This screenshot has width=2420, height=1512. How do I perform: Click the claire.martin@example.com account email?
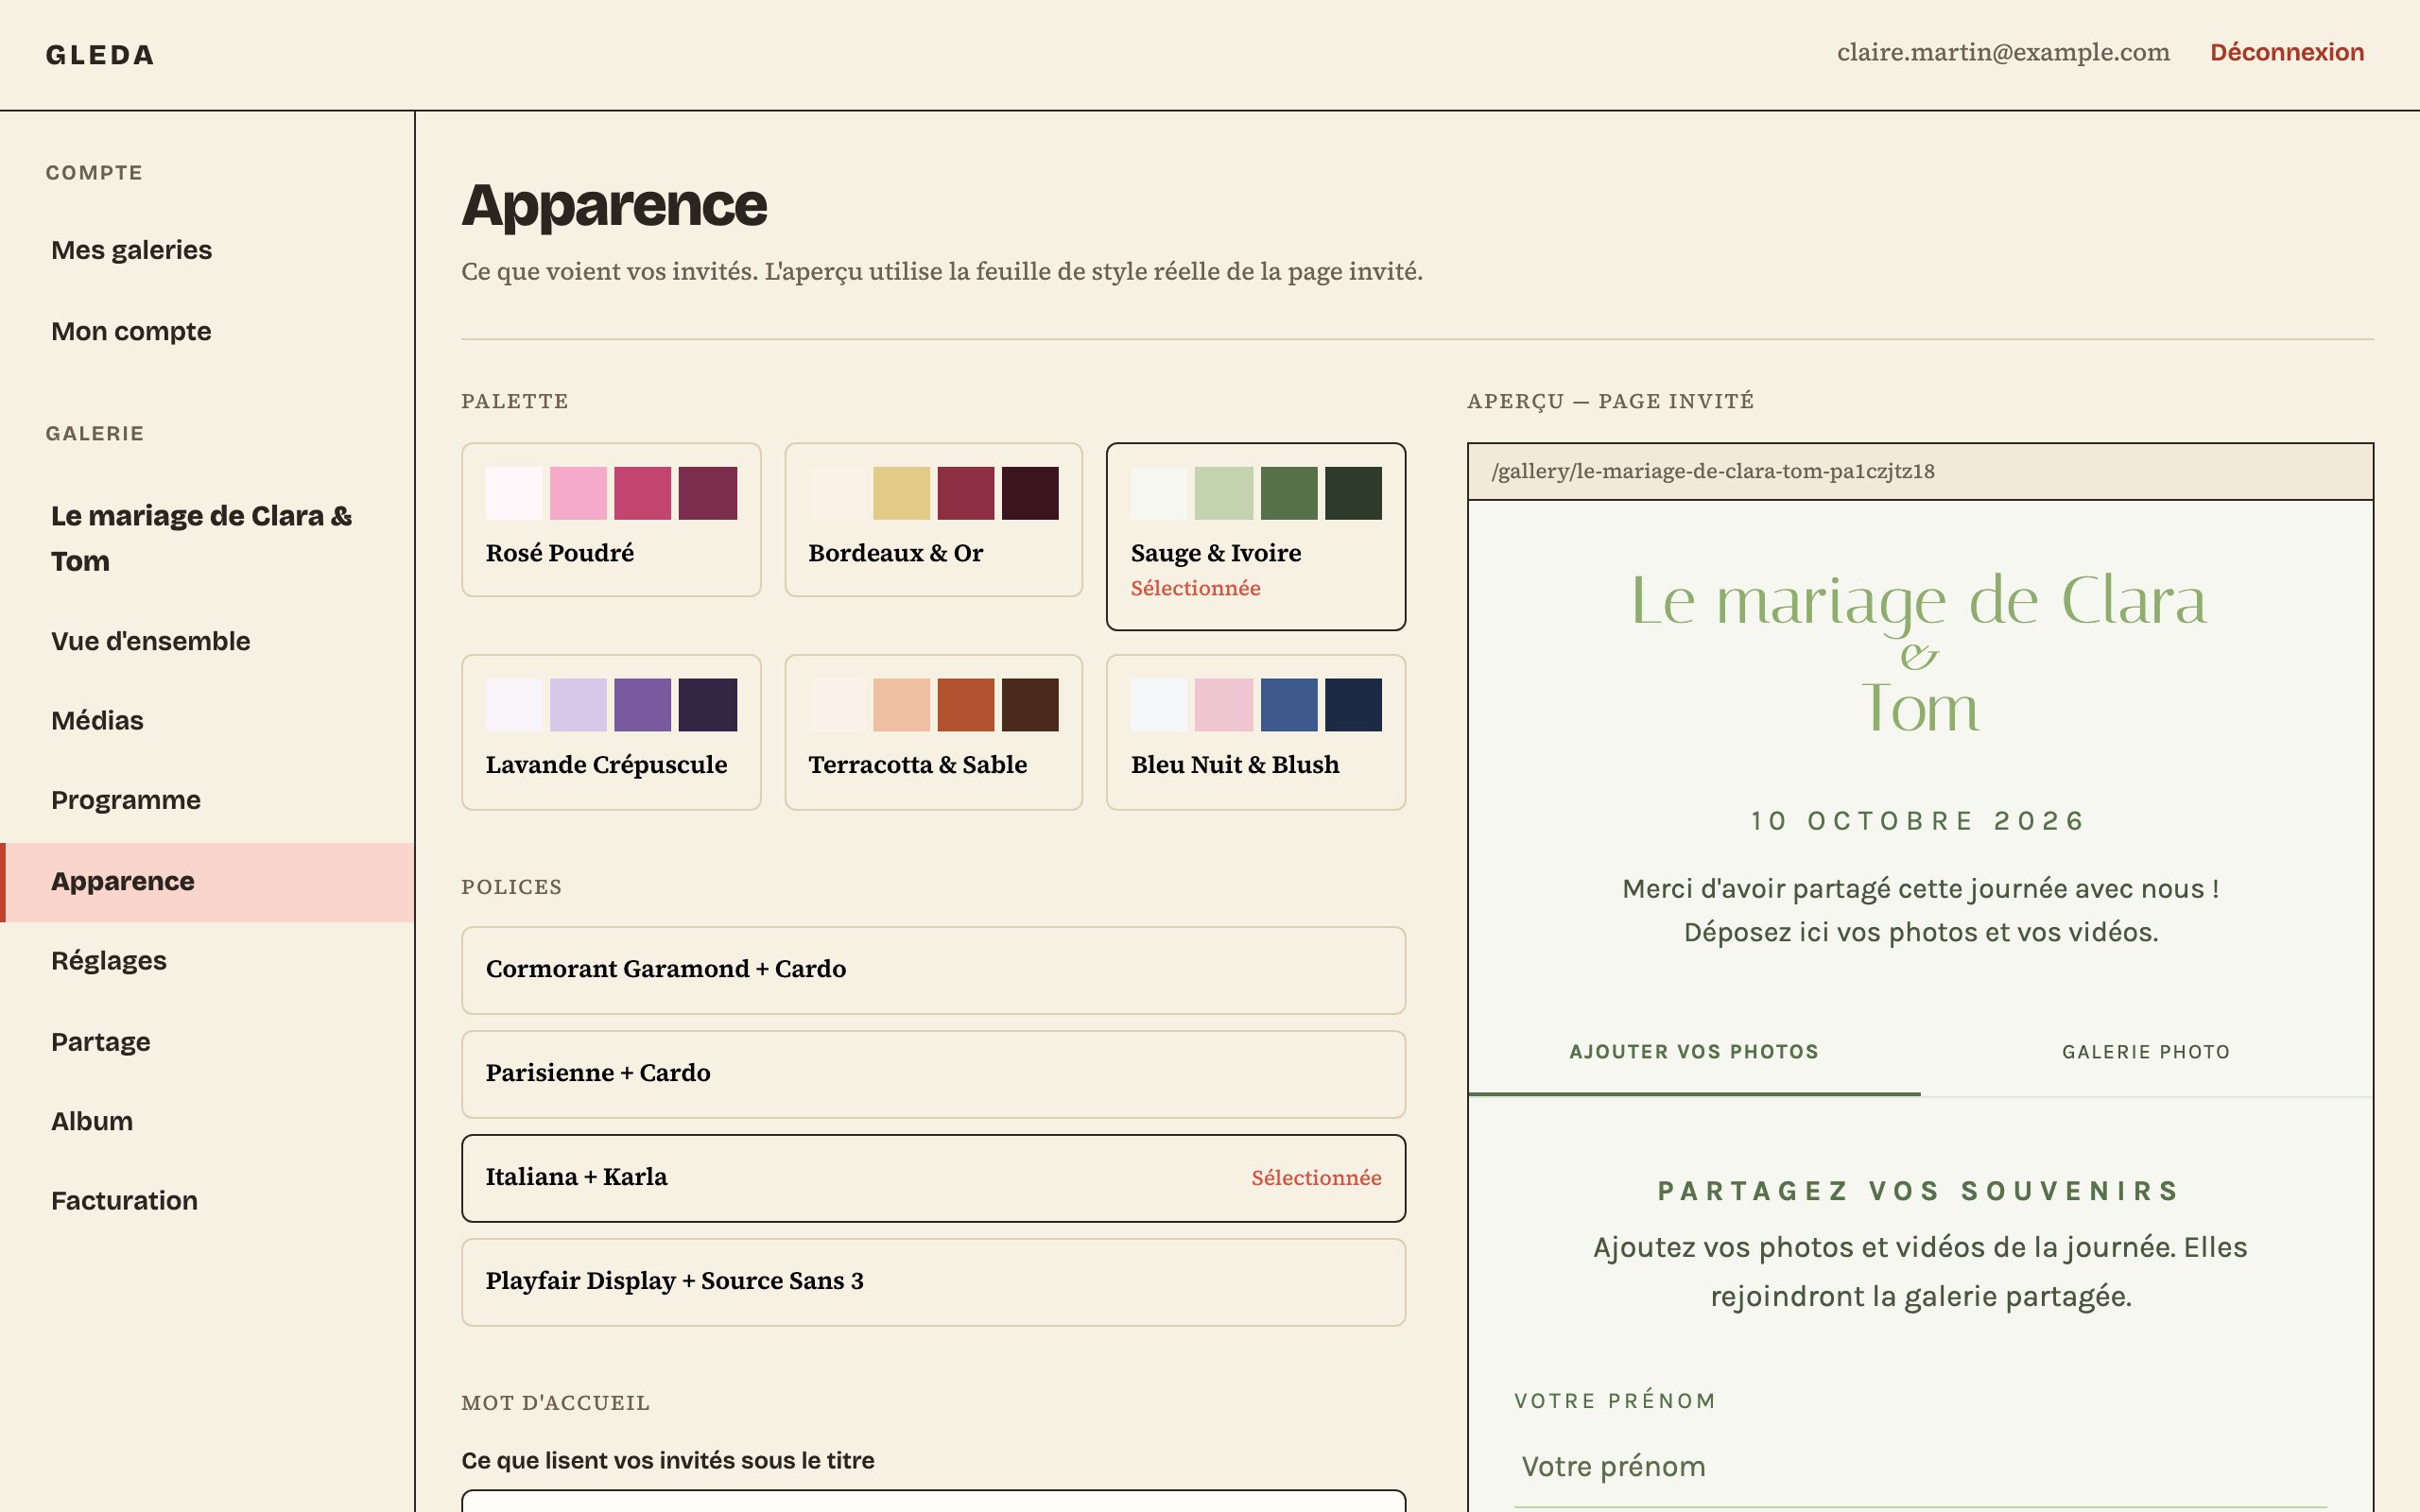click(x=2003, y=52)
